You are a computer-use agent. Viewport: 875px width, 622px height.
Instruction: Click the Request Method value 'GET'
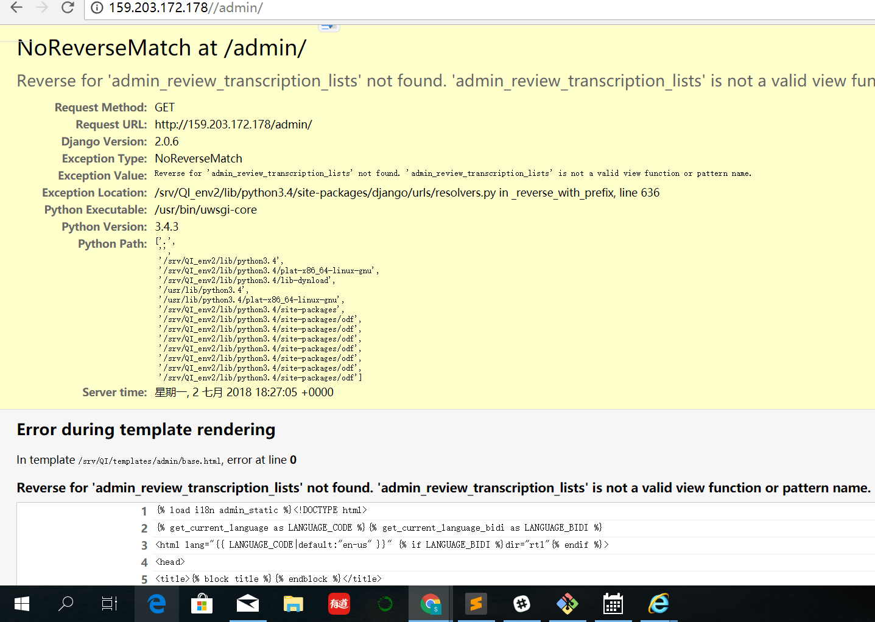click(x=164, y=107)
